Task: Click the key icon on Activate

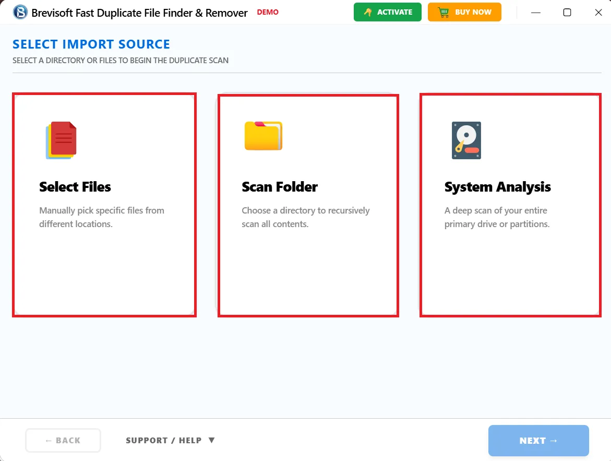Action: pos(368,12)
